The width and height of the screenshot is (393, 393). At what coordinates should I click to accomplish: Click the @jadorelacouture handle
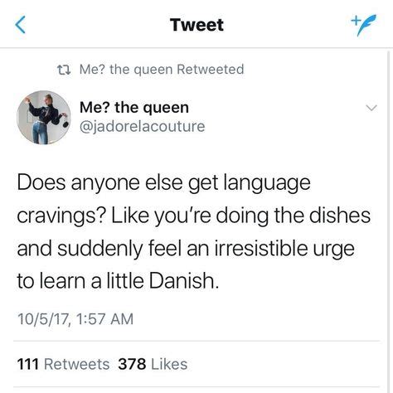pos(143,127)
